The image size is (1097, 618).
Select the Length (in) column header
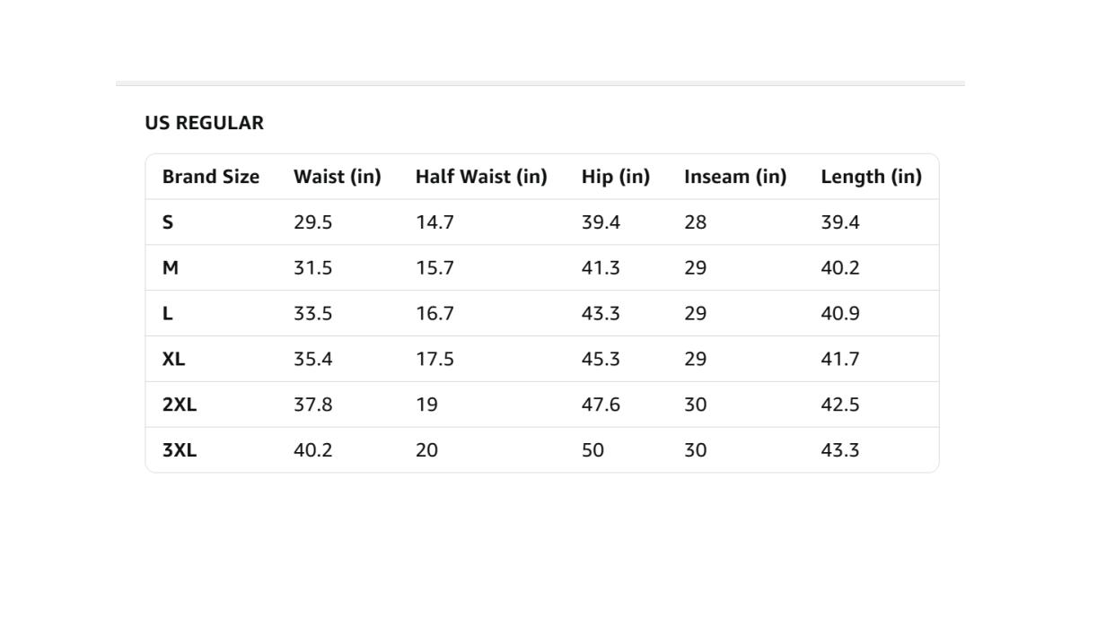pyautogui.click(x=870, y=177)
